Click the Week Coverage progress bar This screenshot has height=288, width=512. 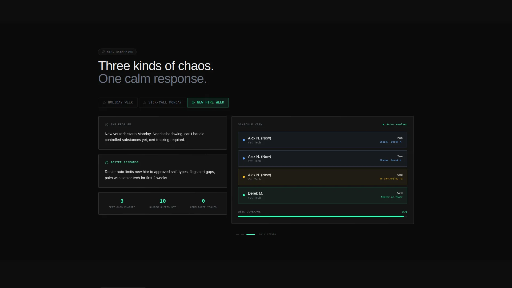tap(323, 217)
